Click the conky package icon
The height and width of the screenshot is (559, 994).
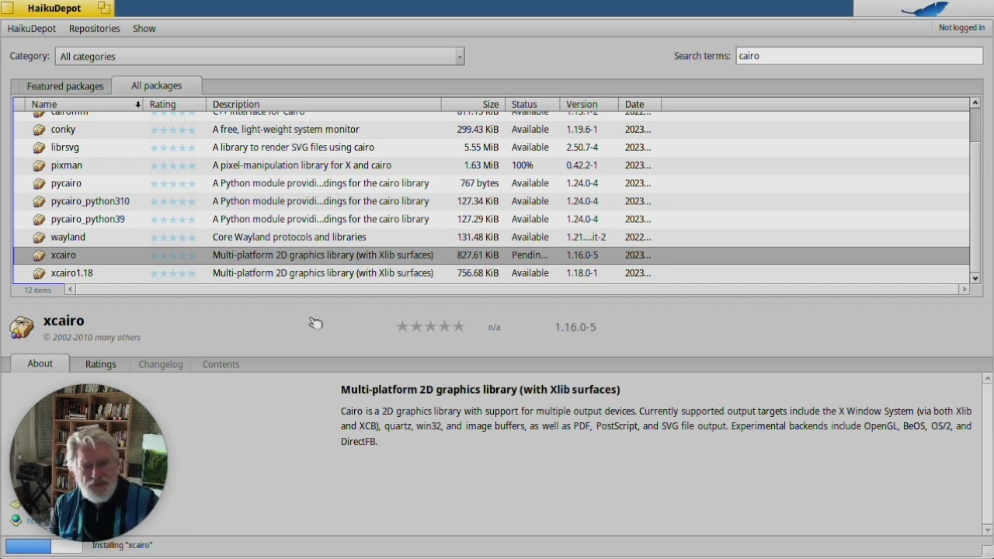39,130
